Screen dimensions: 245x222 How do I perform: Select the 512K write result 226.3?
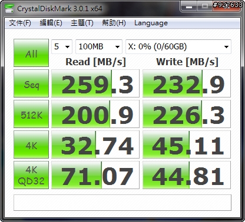tap(187, 114)
